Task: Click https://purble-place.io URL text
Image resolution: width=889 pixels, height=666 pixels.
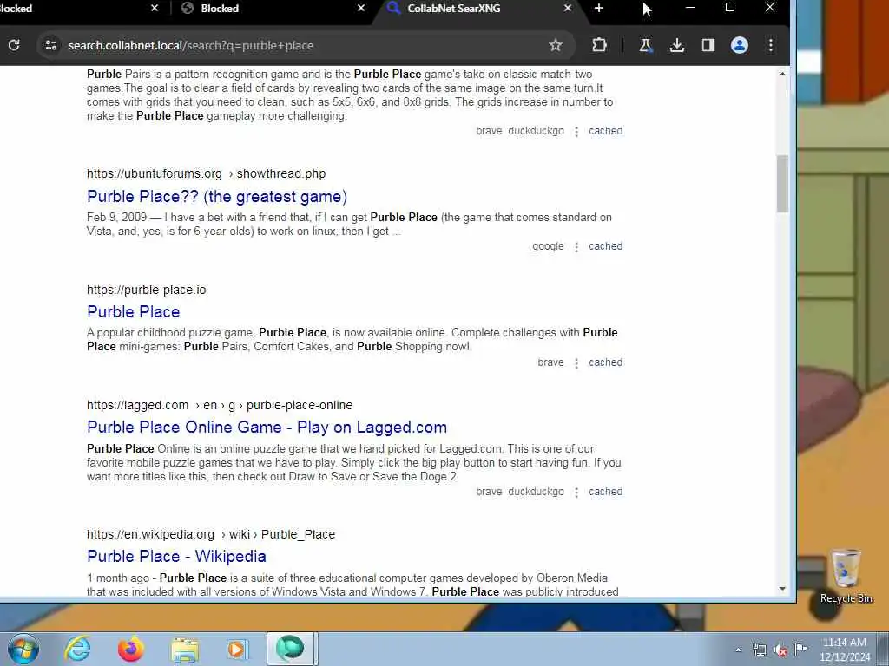Action: (146, 290)
